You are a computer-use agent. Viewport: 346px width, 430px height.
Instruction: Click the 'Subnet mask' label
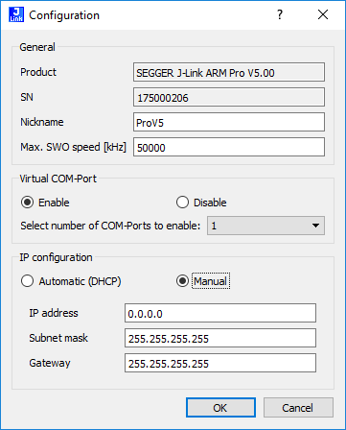[x=58, y=338]
